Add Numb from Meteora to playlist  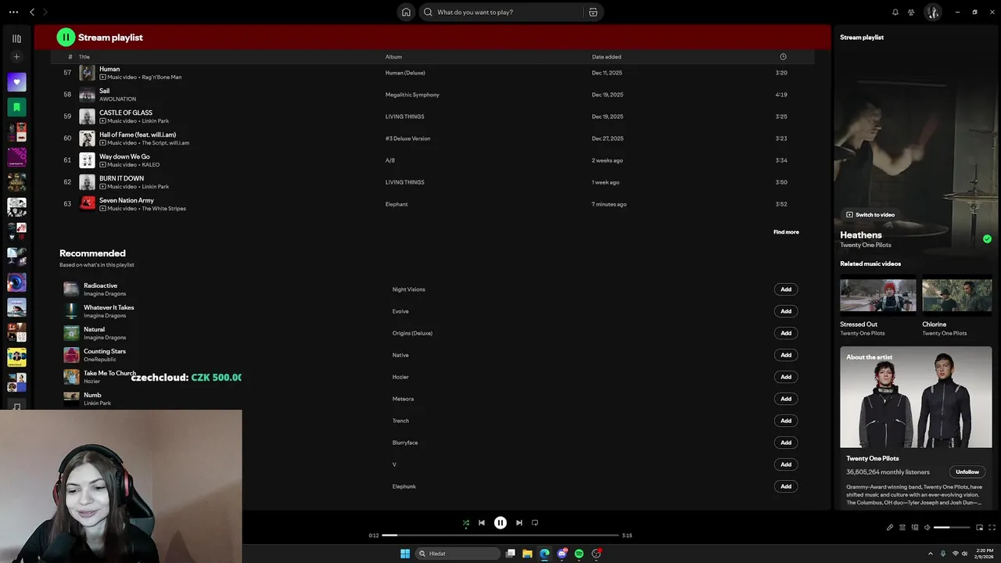coord(786,399)
